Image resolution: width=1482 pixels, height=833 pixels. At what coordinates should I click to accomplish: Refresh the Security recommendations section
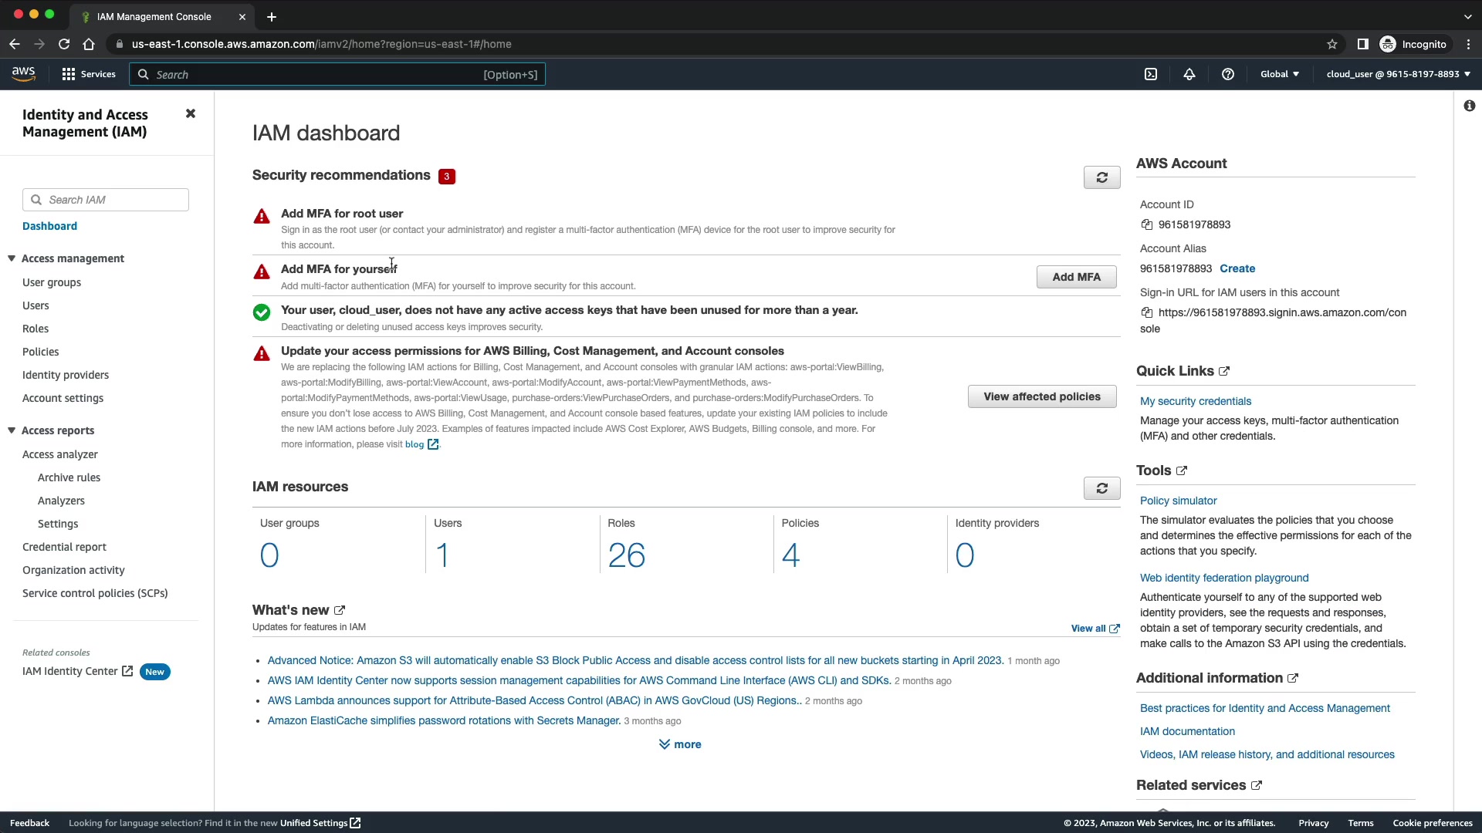(1101, 177)
